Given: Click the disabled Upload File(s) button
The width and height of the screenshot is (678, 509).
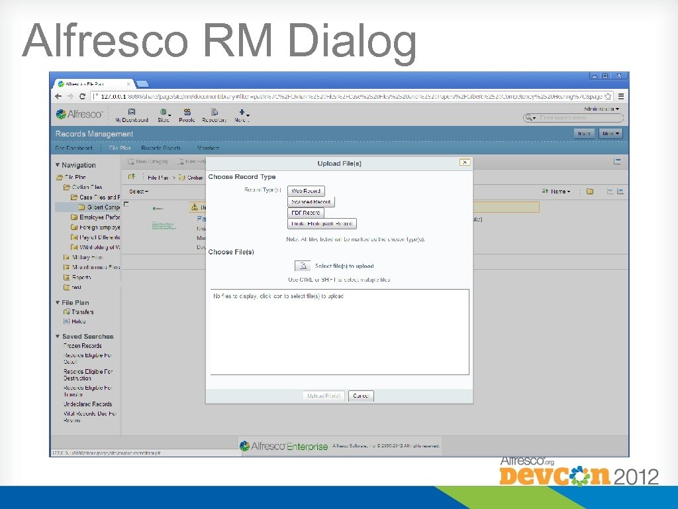Looking at the screenshot, I should click(x=323, y=396).
